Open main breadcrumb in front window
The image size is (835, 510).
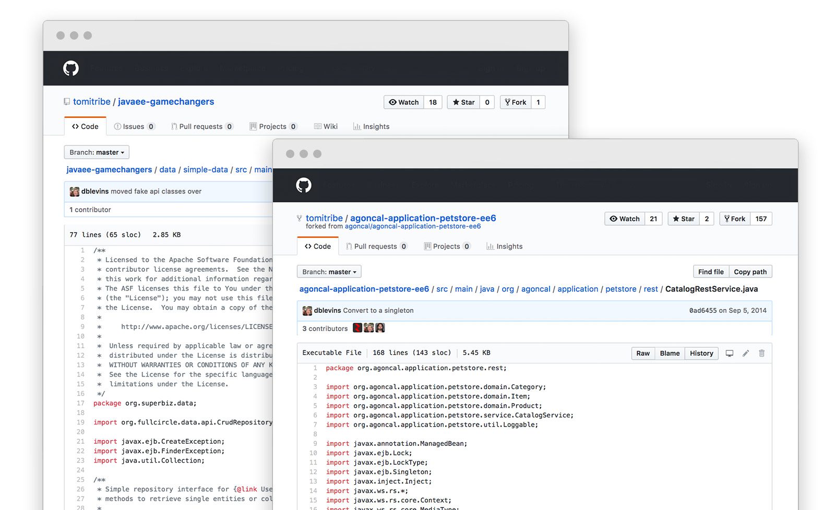click(x=464, y=289)
